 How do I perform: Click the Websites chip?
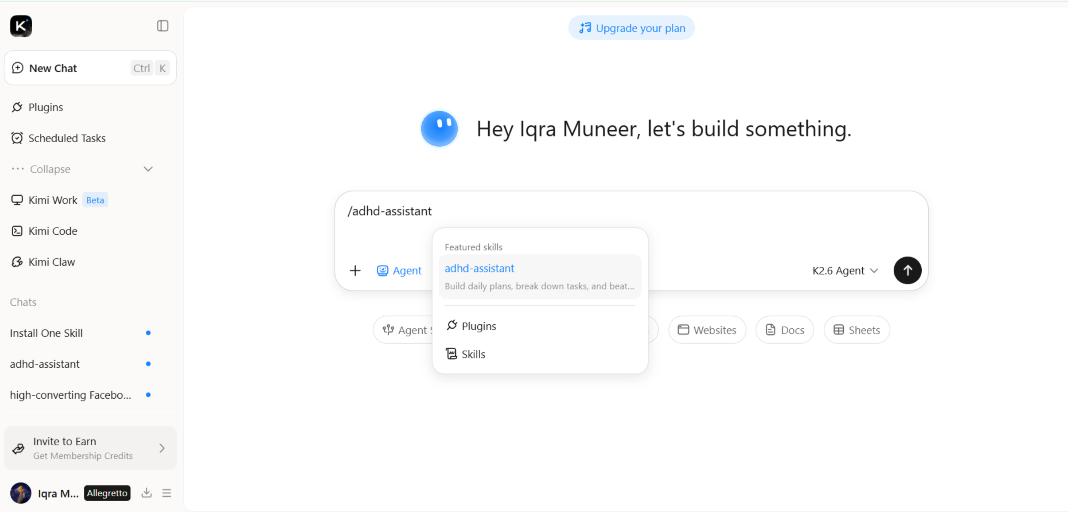707,330
